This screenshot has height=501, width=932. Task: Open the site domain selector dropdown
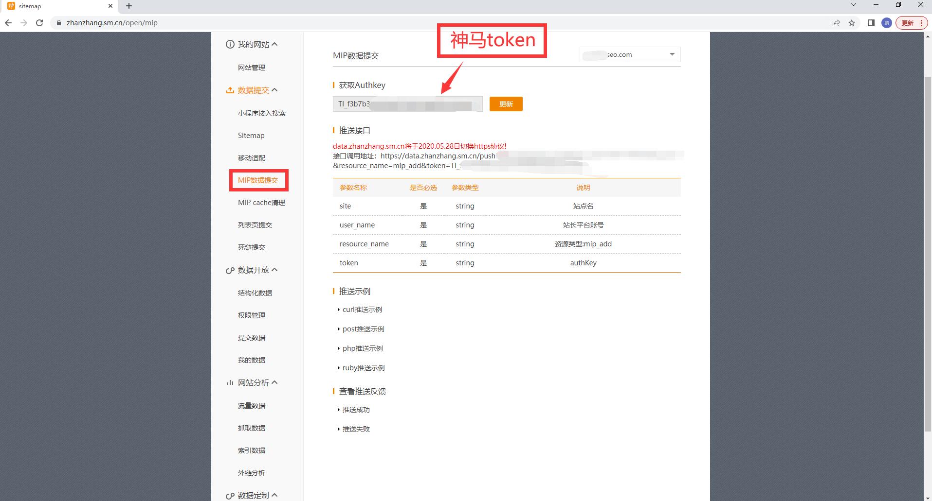coord(672,54)
